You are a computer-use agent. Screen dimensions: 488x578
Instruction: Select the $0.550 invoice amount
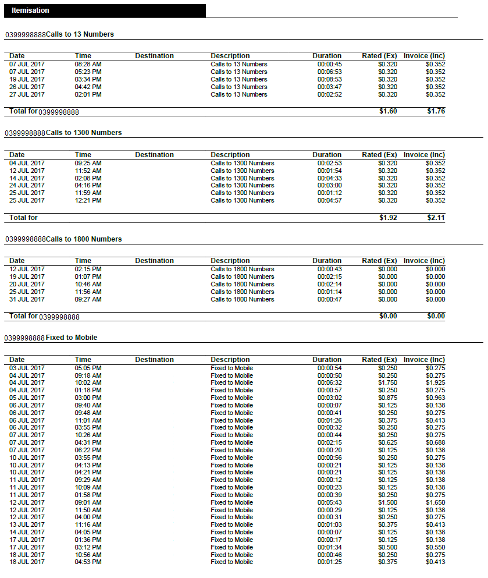[435, 547]
